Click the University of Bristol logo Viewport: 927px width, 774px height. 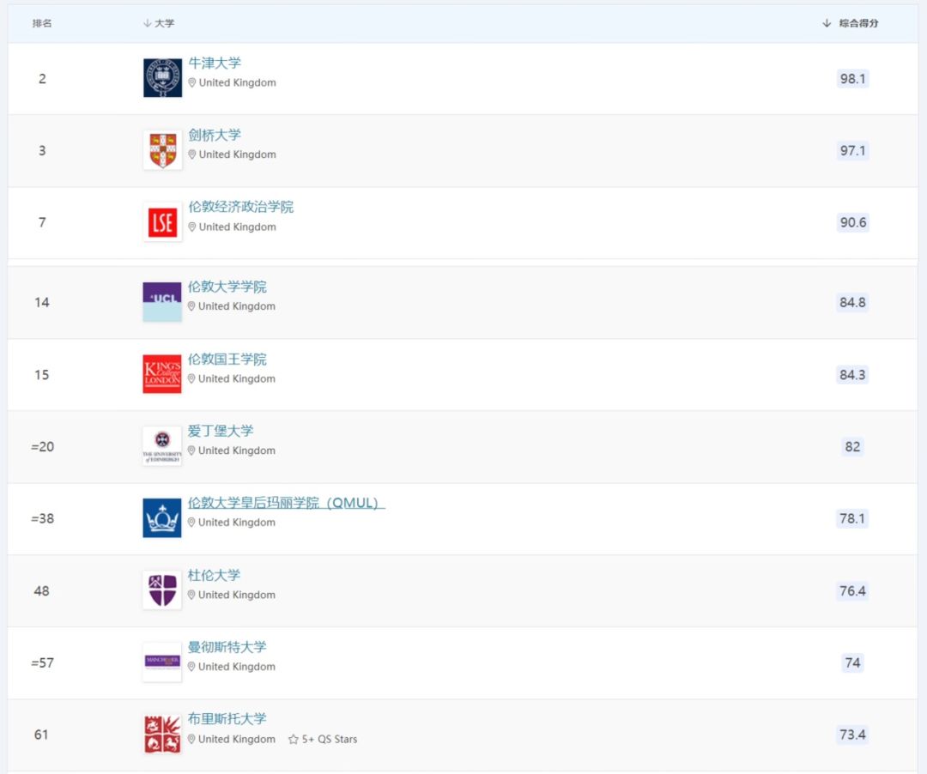[x=162, y=735]
